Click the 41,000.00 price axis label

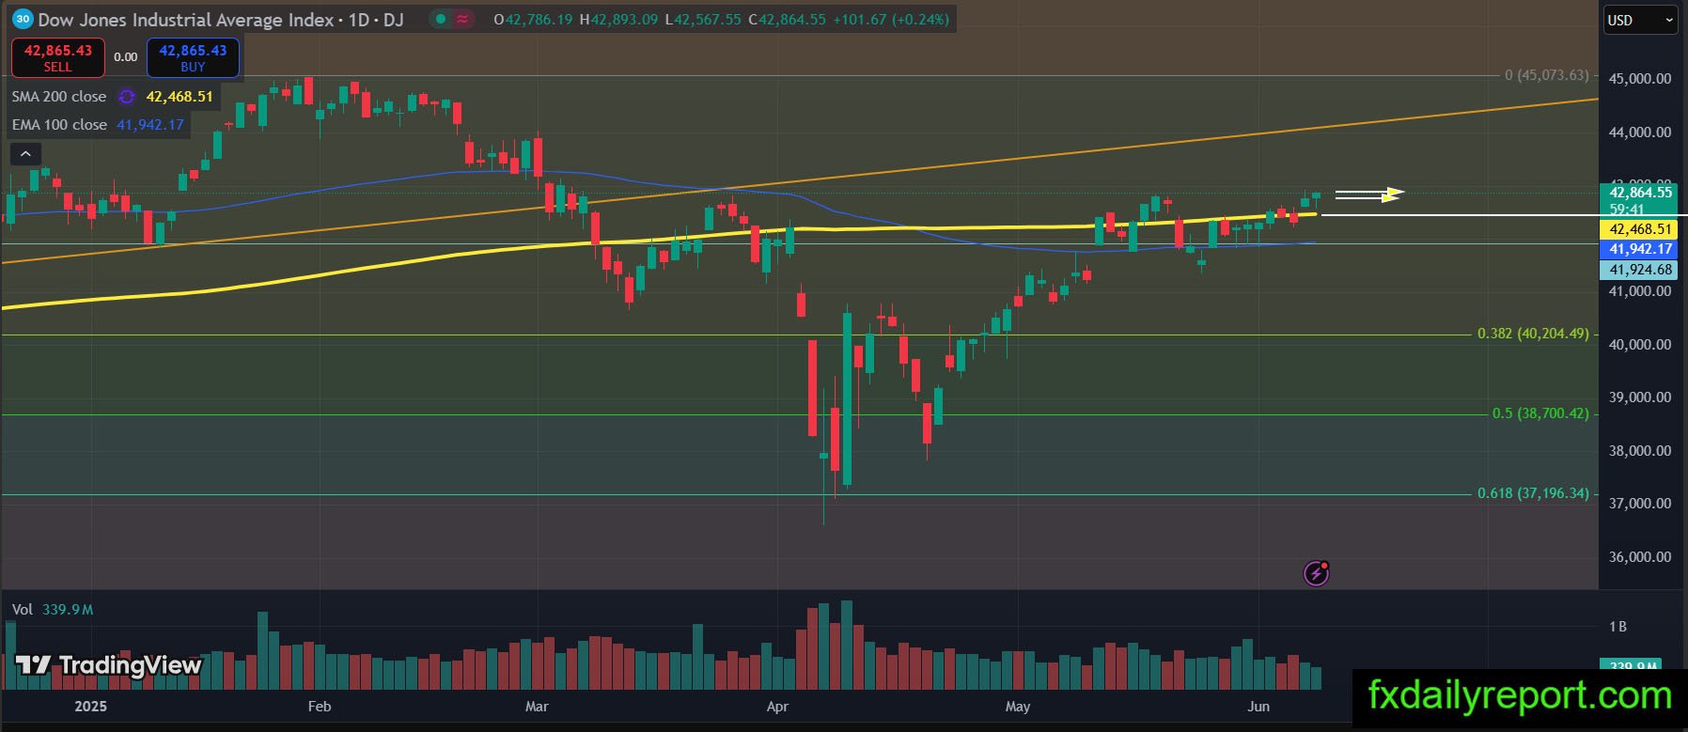[1640, 291]
